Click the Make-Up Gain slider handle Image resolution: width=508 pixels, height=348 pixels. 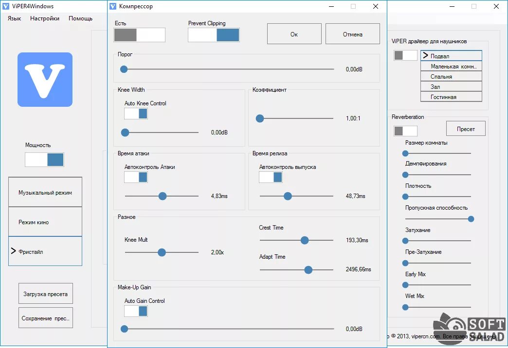[125, 329]
